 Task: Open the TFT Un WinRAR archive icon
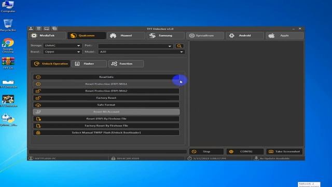click(x=8, y=63)
